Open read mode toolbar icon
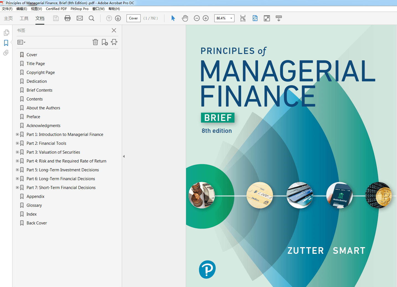397x287 pixels. (x=279, y=18)
